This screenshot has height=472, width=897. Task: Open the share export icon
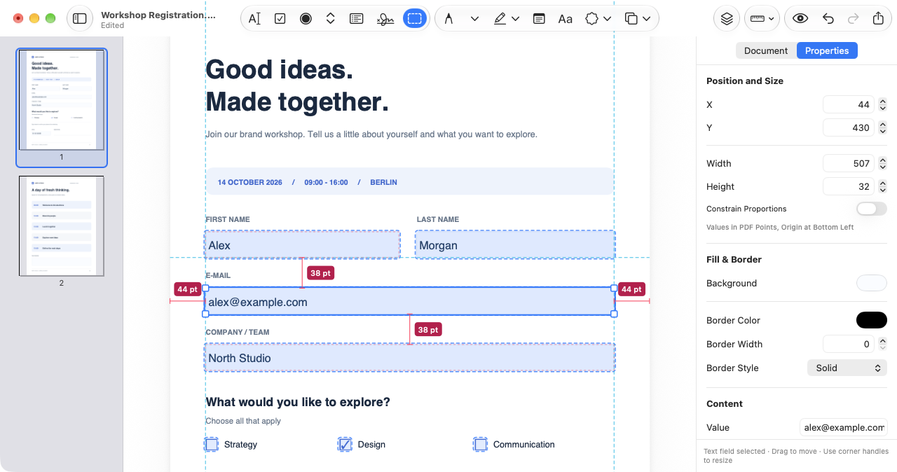tap(878, 19)
